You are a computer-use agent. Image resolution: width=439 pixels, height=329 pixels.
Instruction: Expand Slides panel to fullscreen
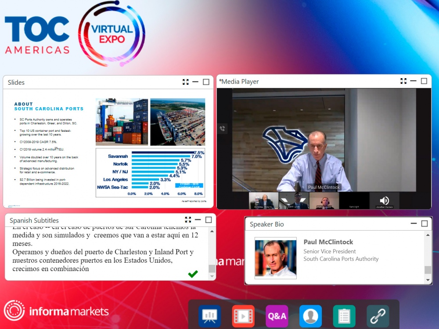coord(185,82)
